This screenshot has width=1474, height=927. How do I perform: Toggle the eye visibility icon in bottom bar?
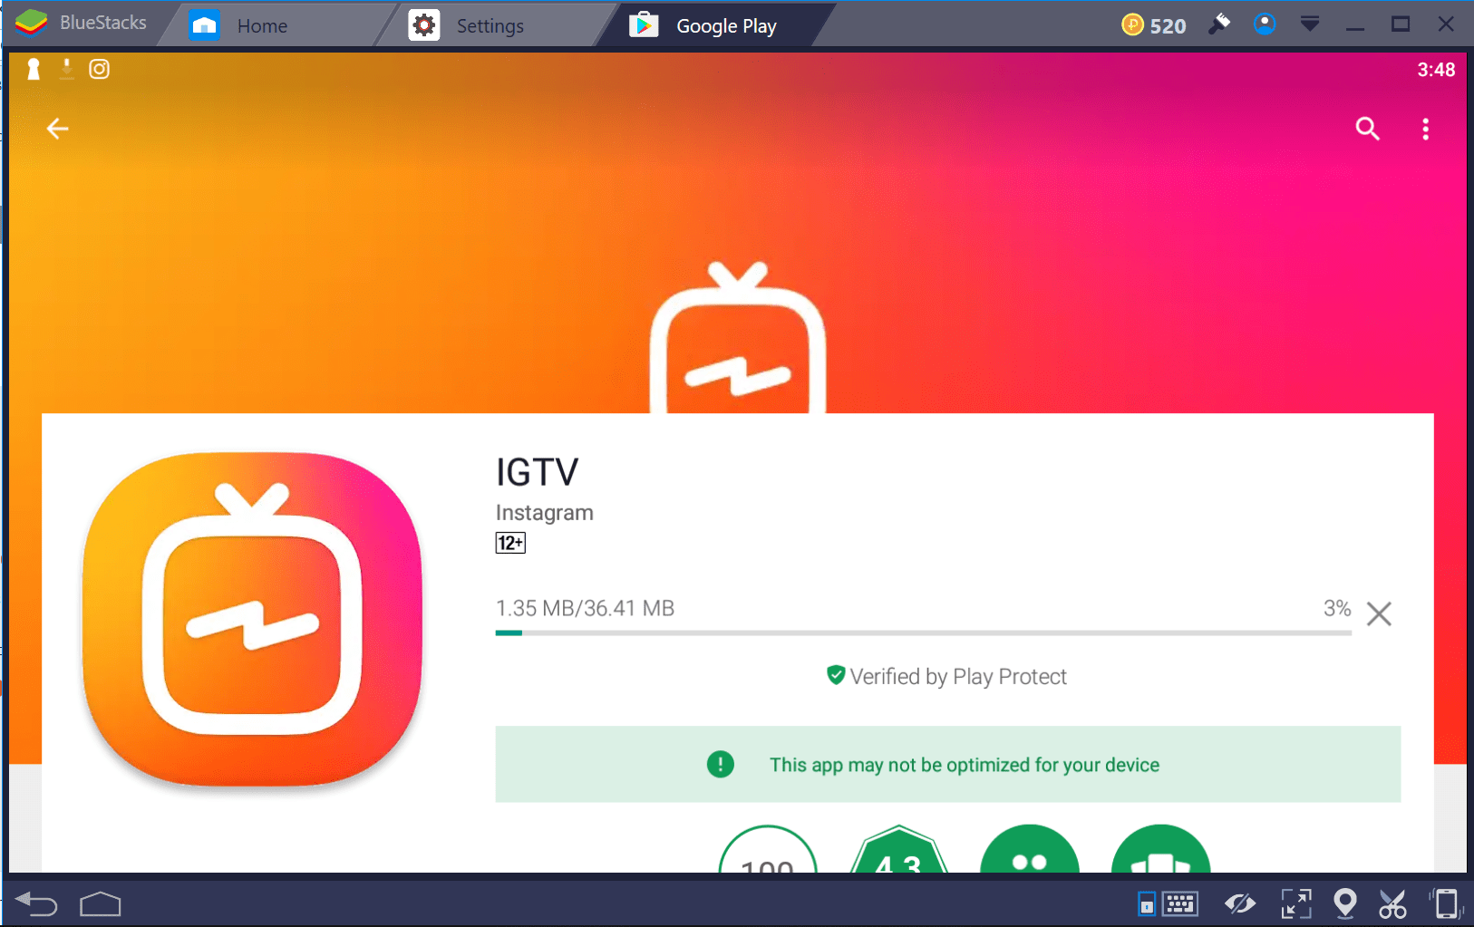[1240, 903]
